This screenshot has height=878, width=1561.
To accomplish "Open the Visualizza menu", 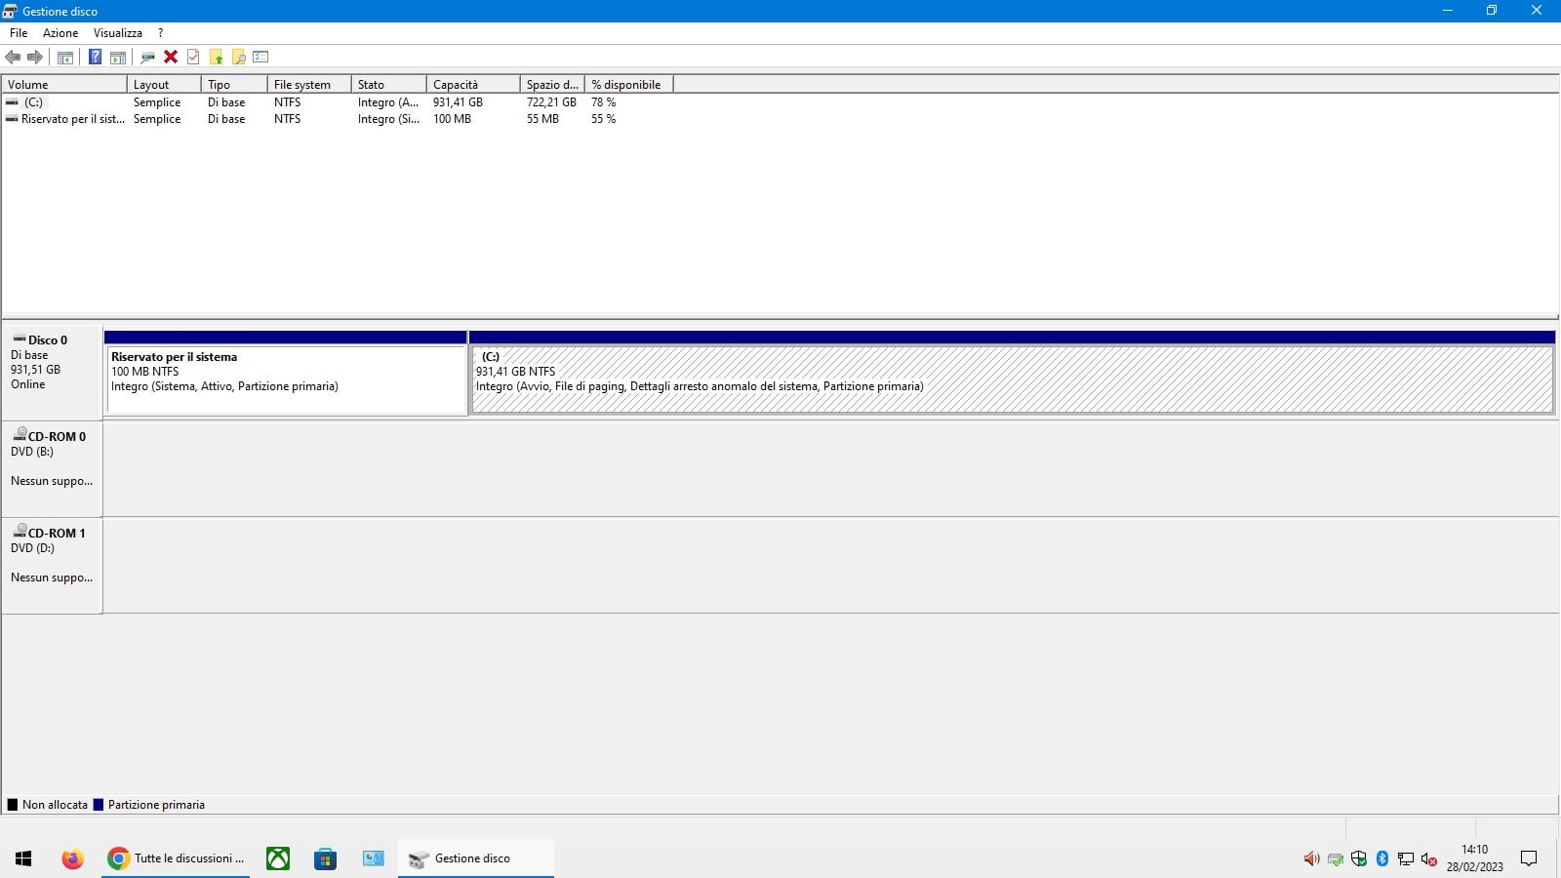I will pyautogui.click(x=118, y=32).
